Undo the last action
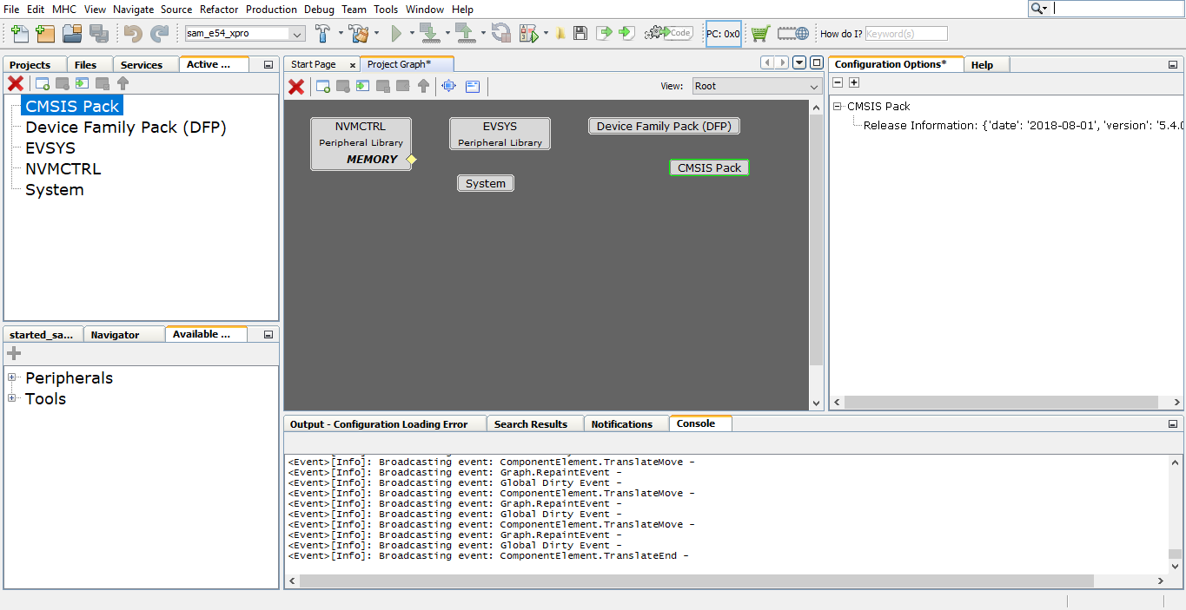The height and width of the screenshot is (610, 1186). [134, 33]
